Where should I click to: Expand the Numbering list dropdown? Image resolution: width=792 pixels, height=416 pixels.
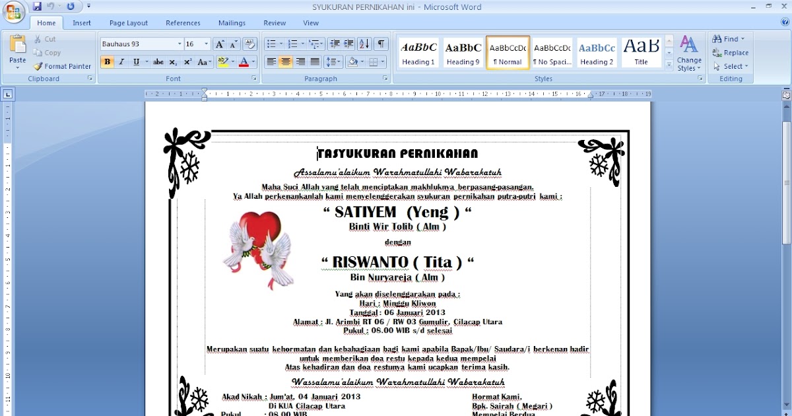303,44
